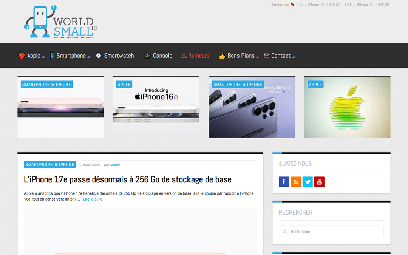Open the Twitter social icon
Viewport: 408px width, 255px height.
click(x=308, y=182)
